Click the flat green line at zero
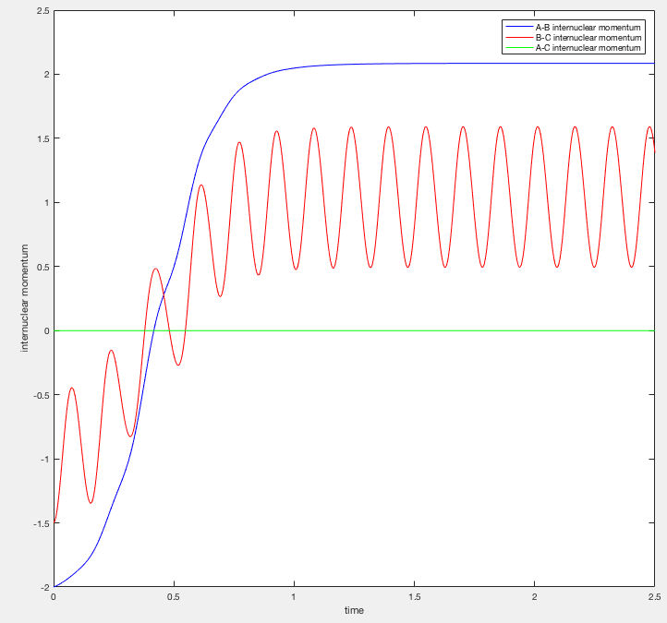Viewport: 667px width, 623px height. tap(354, 330)
